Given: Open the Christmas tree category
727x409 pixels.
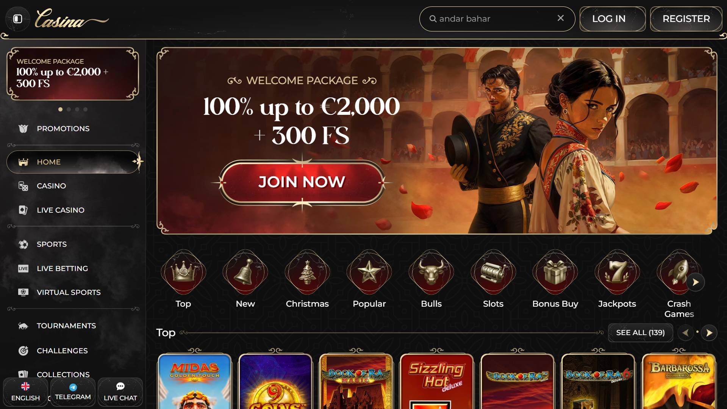Looking at the screenshot, I should pos(307,272).
